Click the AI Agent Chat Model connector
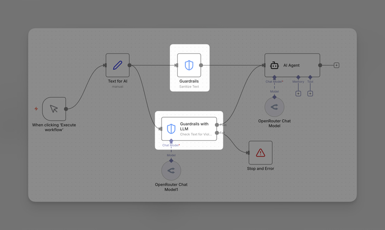The image size is (385, 230). [274, 78]
